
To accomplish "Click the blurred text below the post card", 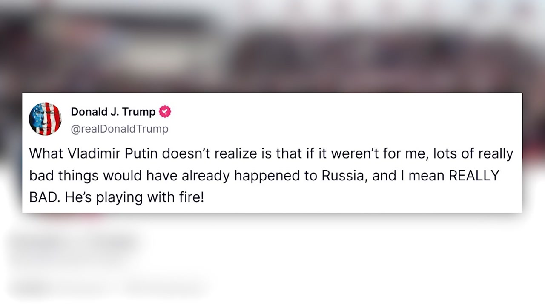I will [106, 264].
